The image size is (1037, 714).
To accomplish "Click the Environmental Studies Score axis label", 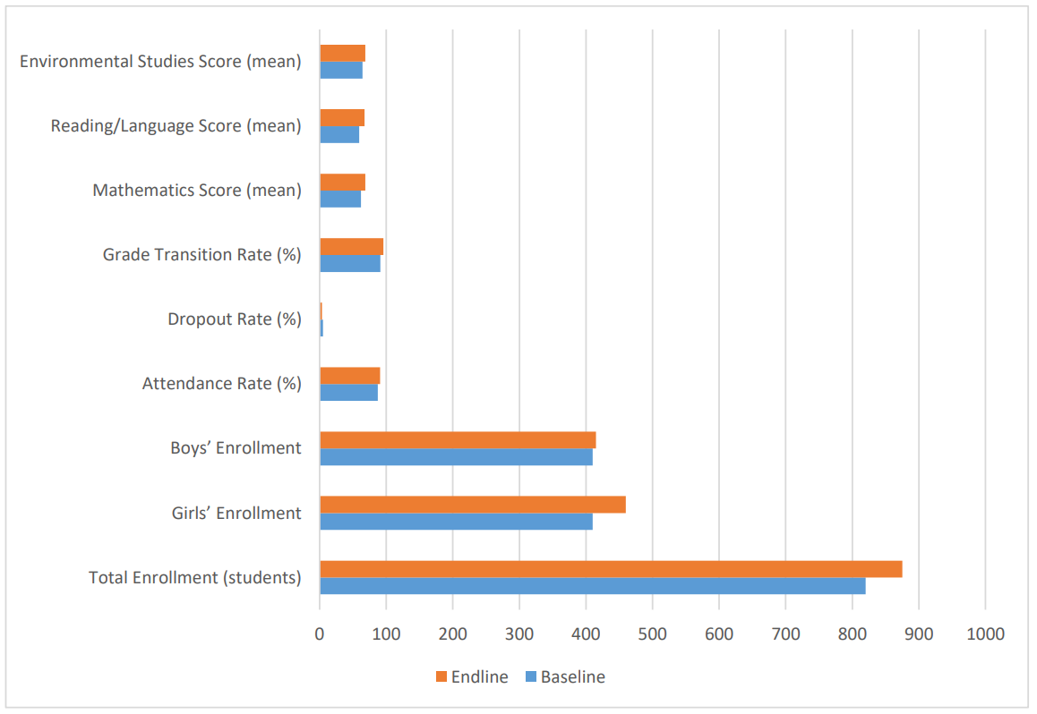I will point(160,62).
